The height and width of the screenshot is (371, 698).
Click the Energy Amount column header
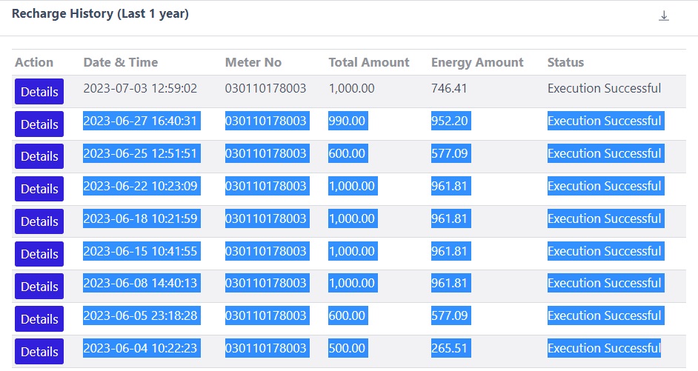tap(477, 62)
